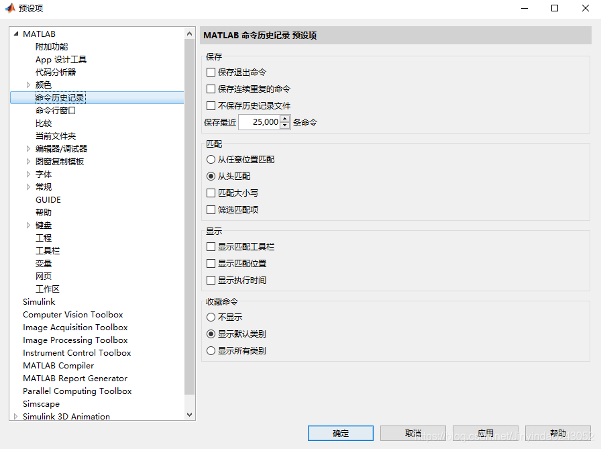Minimize the 预设项 window
This screenshot has width=601, height=449.
point(525,8)
